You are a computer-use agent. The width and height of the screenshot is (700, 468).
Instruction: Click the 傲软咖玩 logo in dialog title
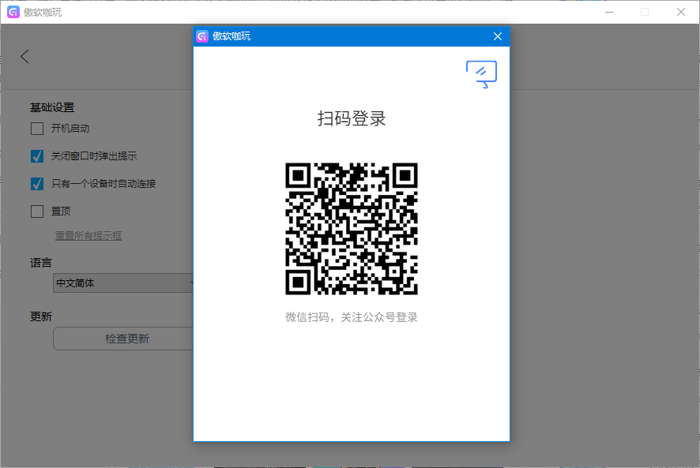click(202, 36)
